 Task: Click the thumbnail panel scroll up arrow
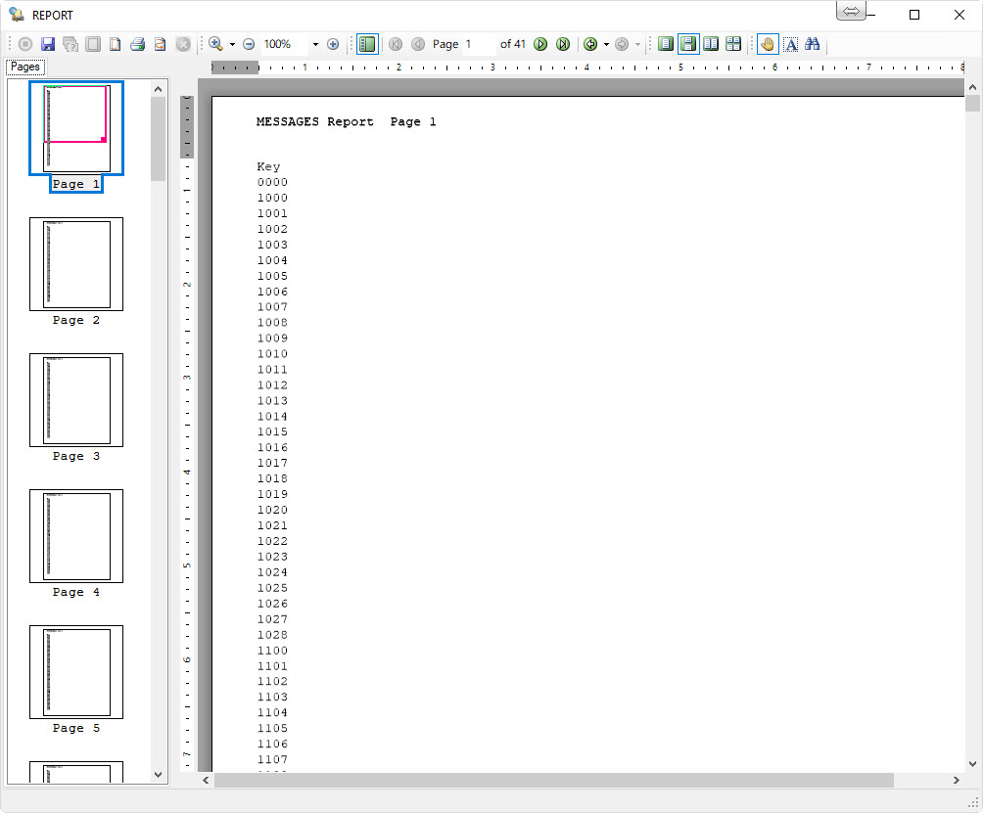pyautogui.click(x=158, y=89)
